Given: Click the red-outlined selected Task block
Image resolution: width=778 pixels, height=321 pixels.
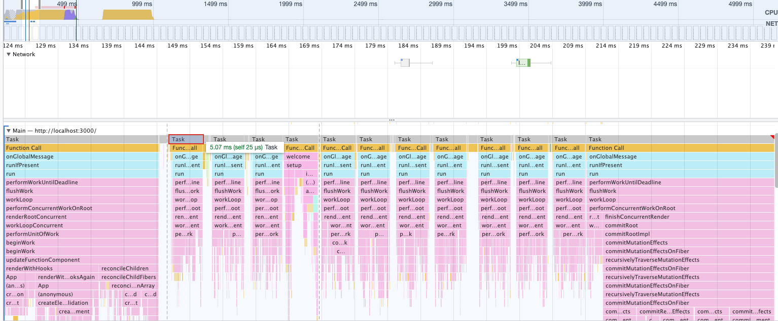Looking at the screenshot, I should pyautogui.click(x=186, y=139).
